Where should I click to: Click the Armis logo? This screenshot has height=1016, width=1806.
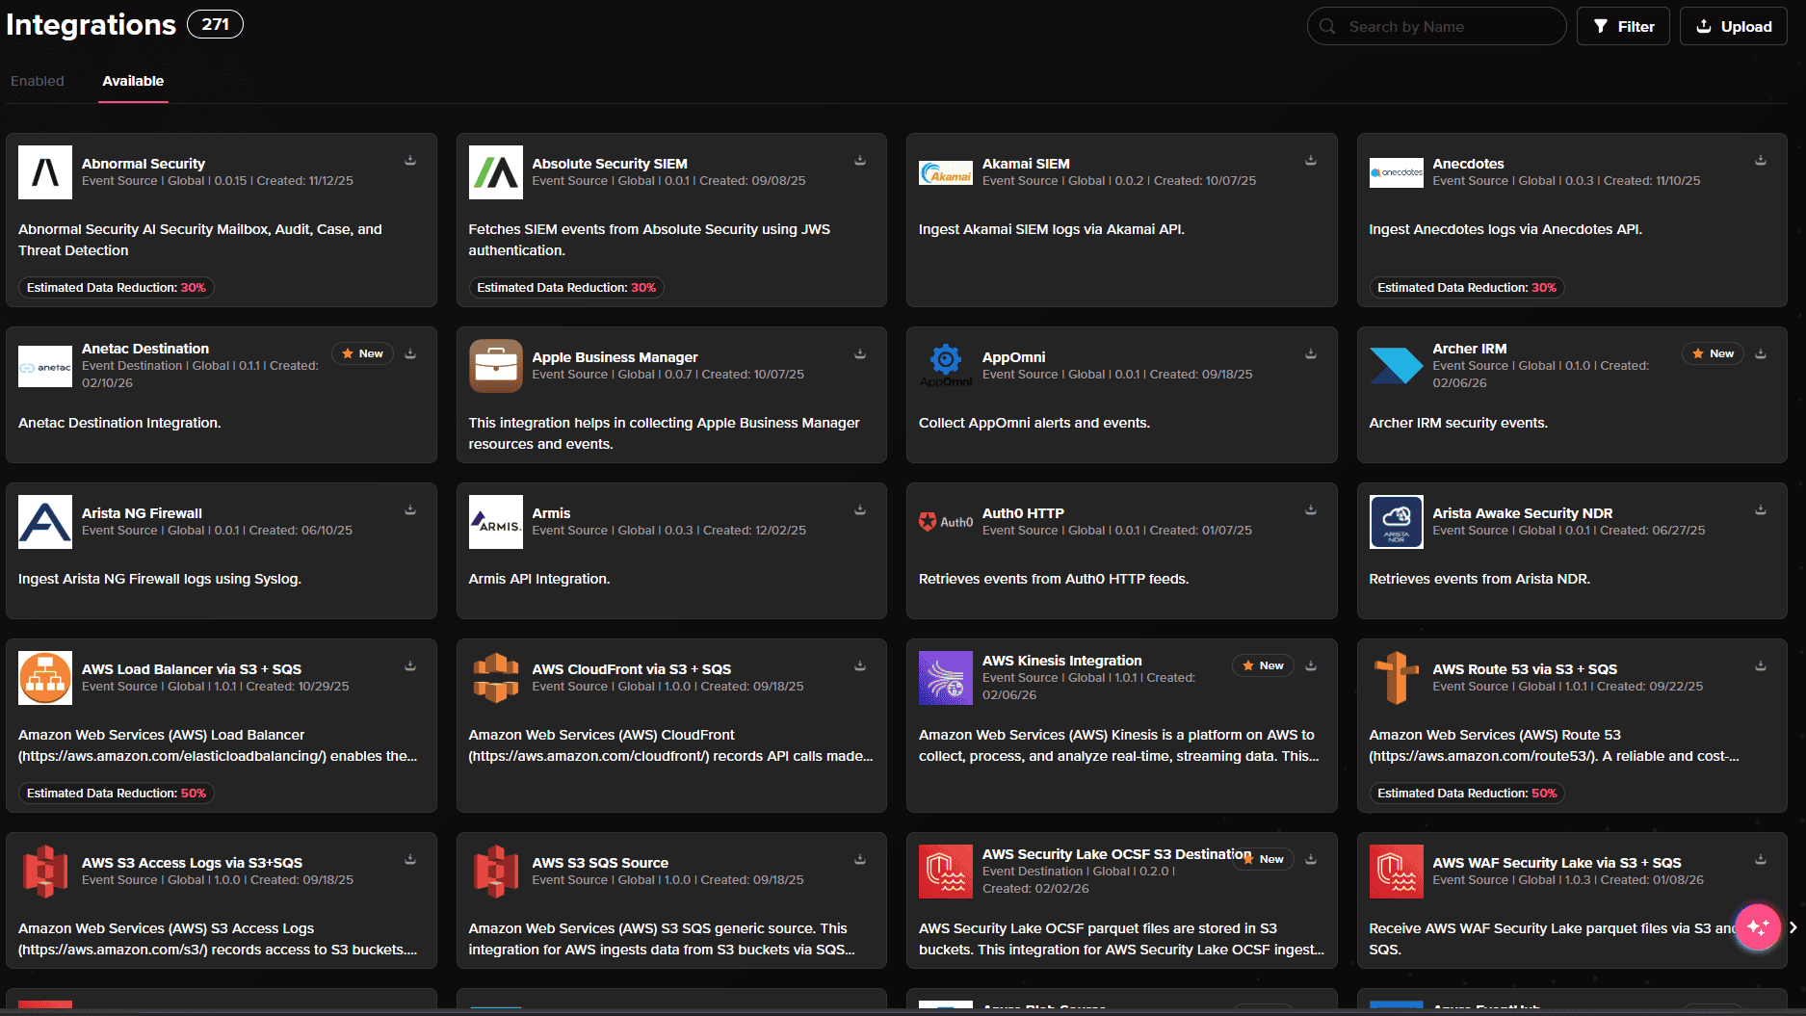pyautogui.click(x=495, y=522)
